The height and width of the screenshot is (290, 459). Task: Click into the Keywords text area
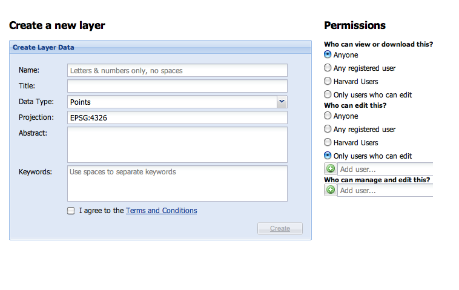(x=177, y=183)
